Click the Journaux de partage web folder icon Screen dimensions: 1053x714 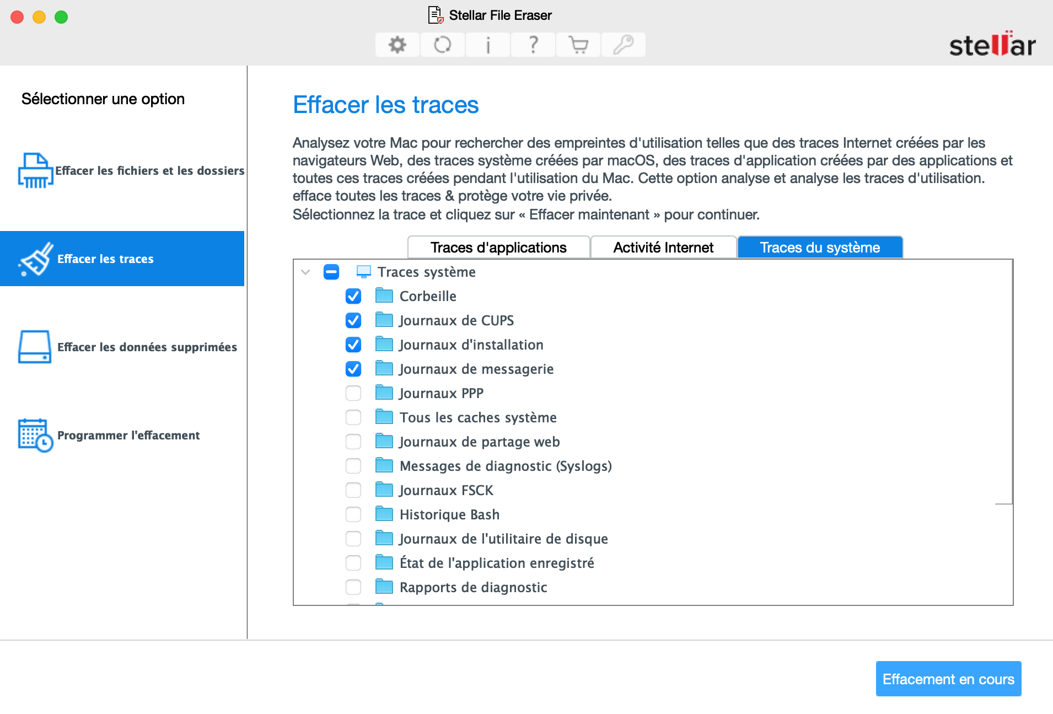tap(384, 441)
